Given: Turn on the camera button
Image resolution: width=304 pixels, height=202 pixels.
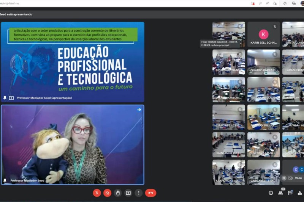Looking at the screenshot, I should point(108,193).
